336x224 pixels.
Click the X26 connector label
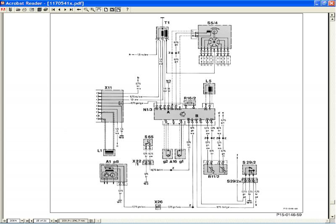click(x=158, y=202)
